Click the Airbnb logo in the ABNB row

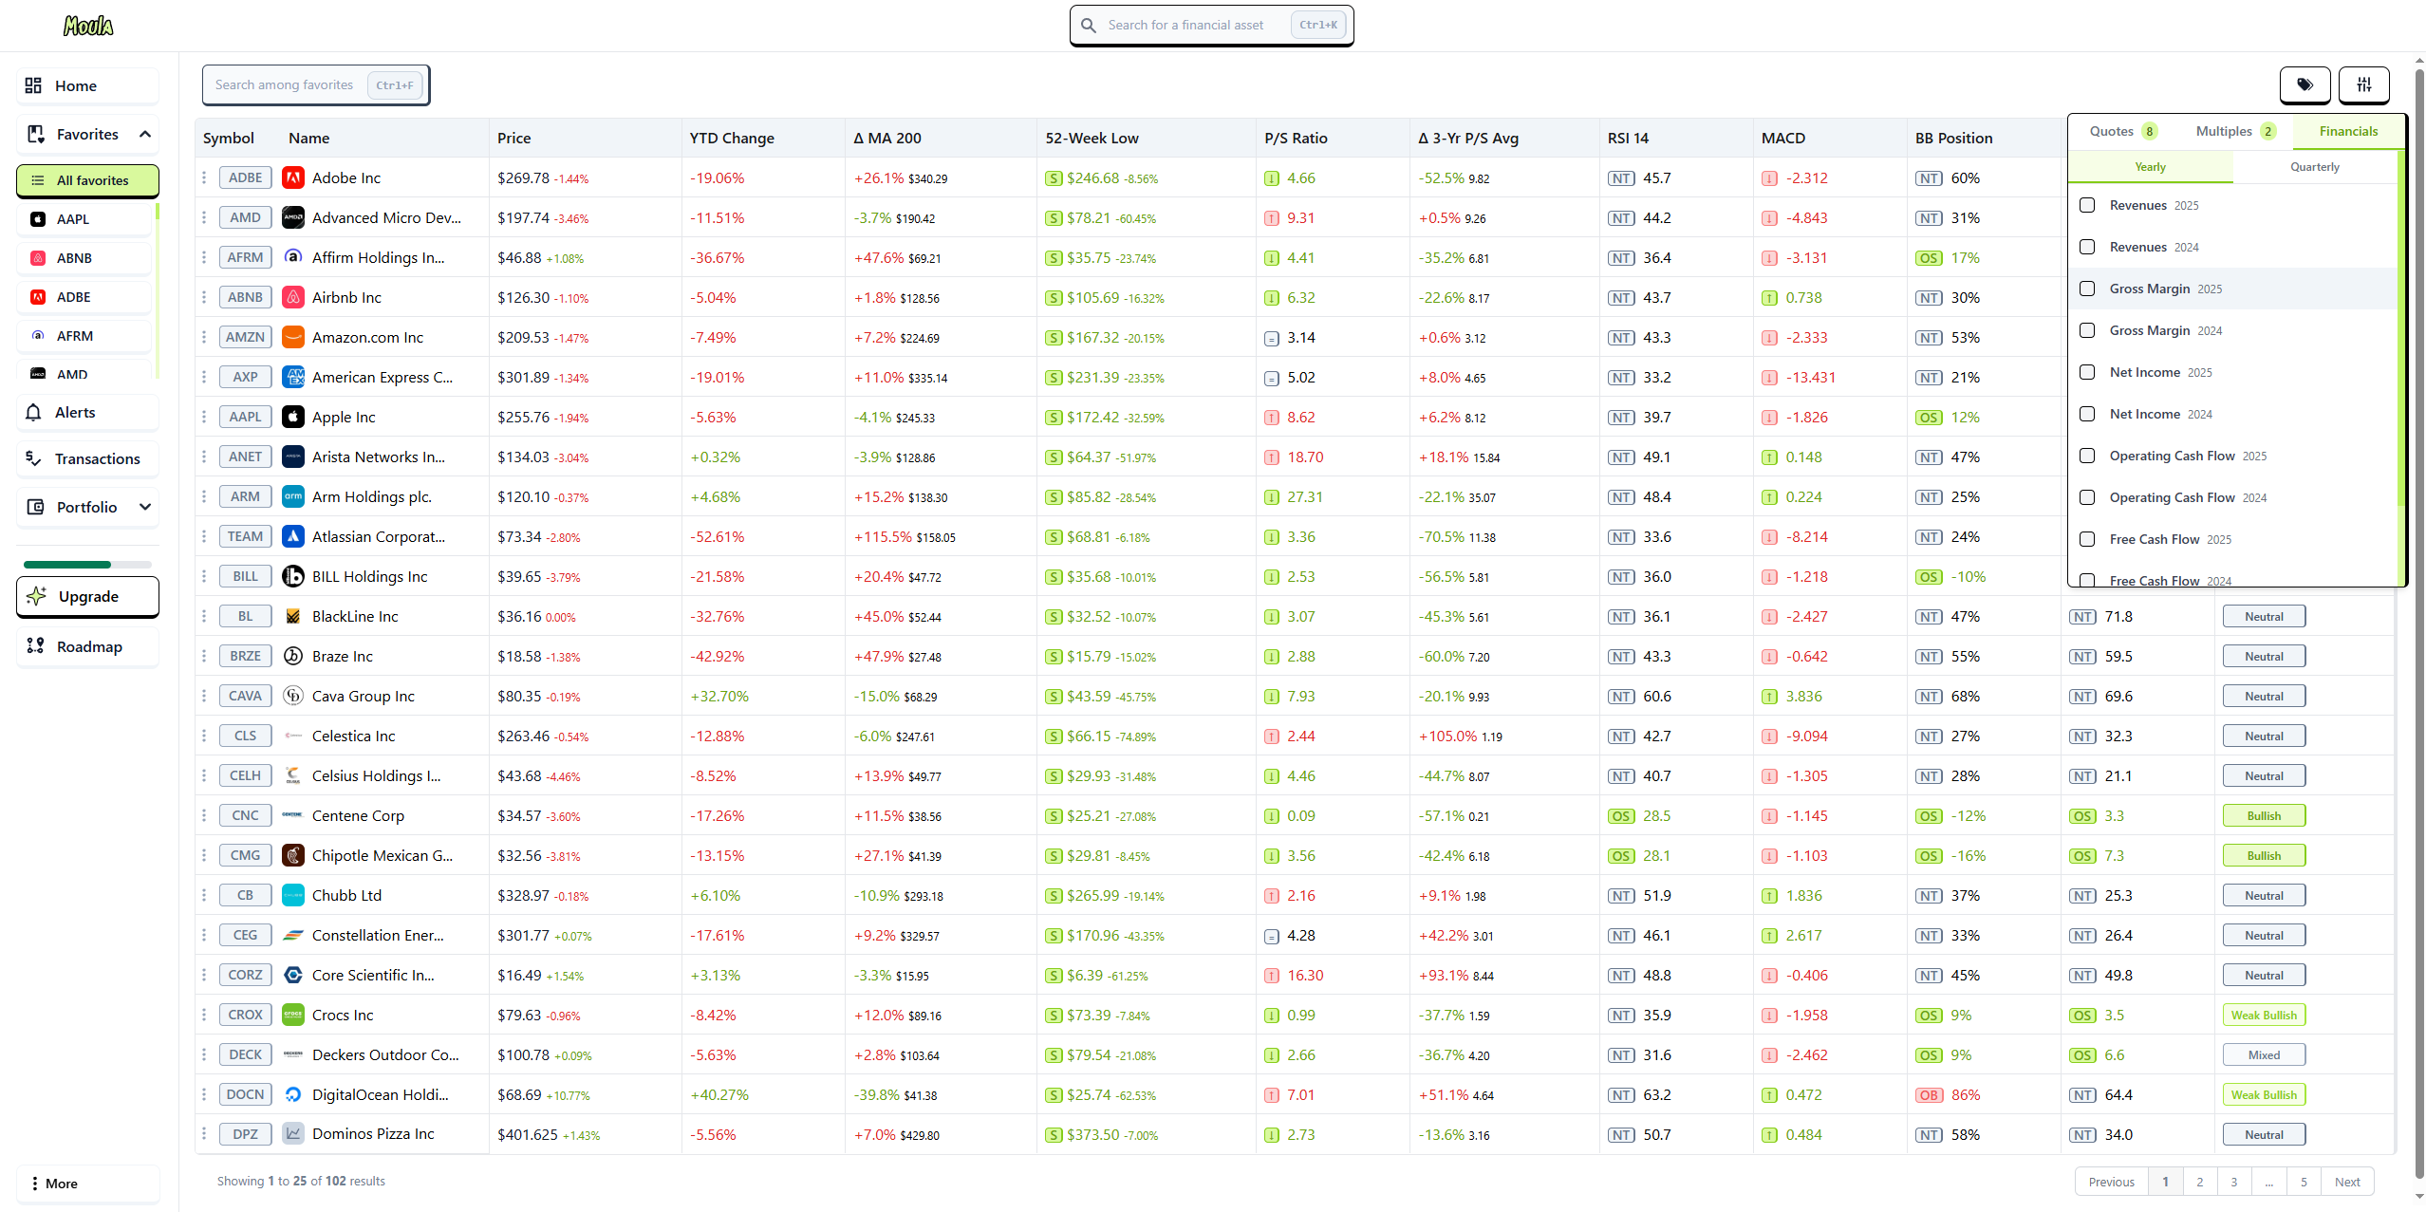click(293, 297)
